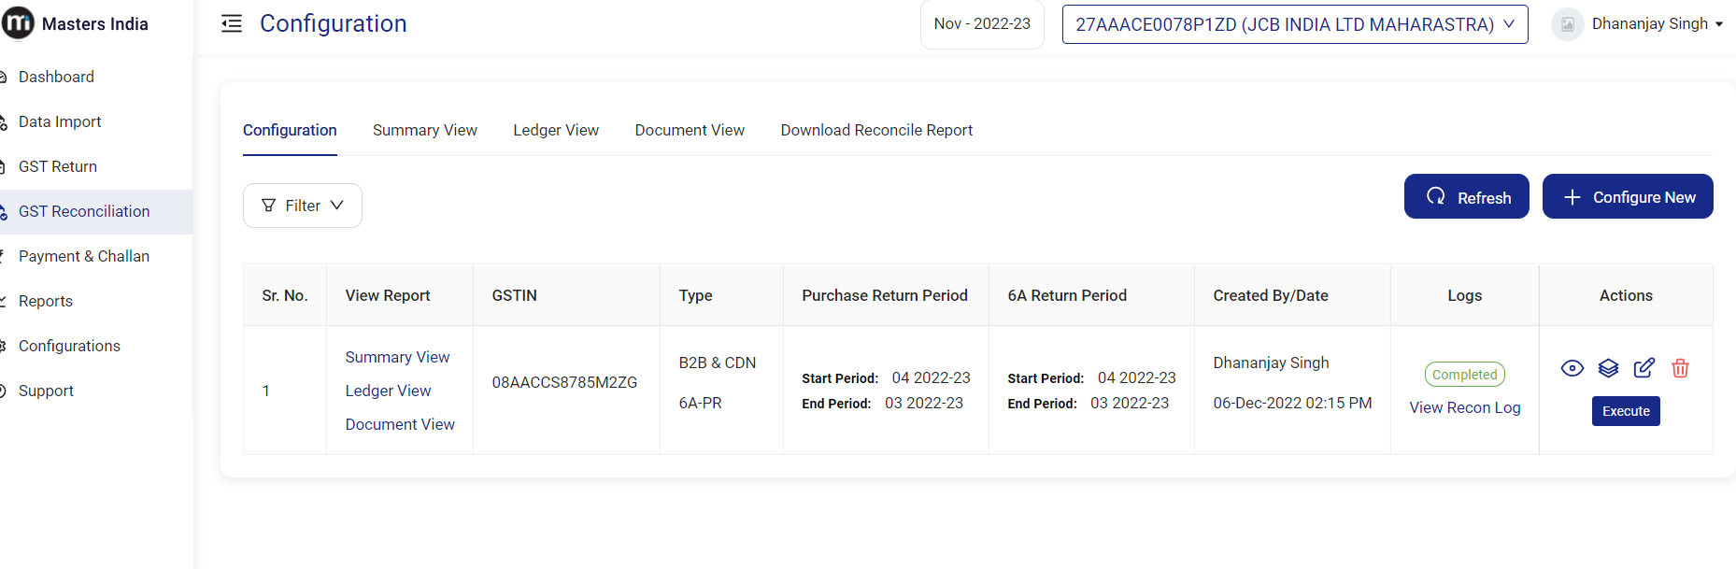This screenshot has width=1736, height=569.
Task: Click the eye view icon in Actions
Action: (1572, 368)
